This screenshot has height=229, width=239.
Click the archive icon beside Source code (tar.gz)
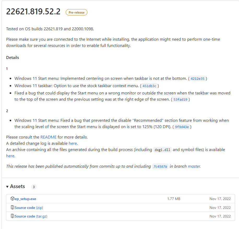click(12, 216)
